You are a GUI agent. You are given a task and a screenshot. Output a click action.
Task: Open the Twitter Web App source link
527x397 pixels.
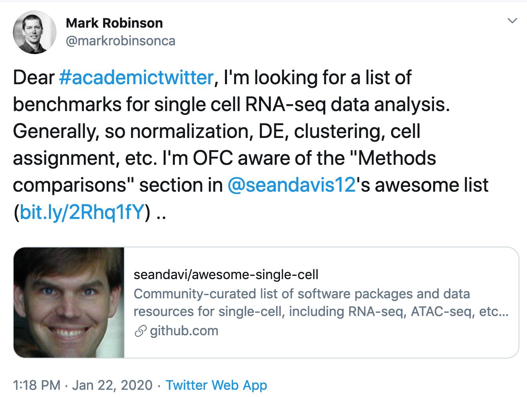(216, 385)
